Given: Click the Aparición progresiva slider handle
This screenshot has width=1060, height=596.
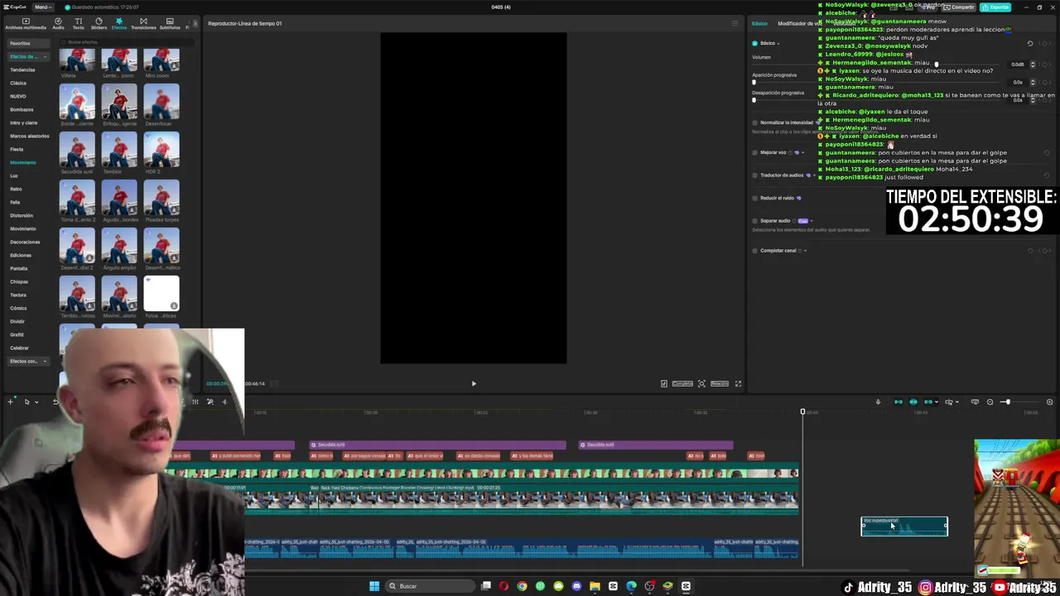Looking at the screenshot, I should click(x=754, y=82).
